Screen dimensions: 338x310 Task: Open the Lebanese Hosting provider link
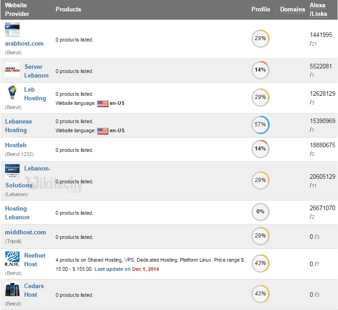(19, 126)
